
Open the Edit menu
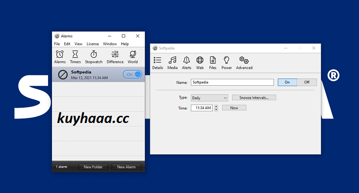point(67,44)
